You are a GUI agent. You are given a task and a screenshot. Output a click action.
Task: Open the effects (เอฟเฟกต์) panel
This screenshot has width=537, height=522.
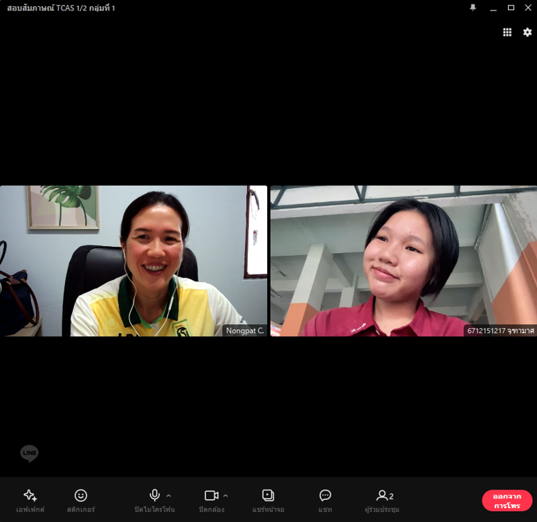click(x=30, y=500)
